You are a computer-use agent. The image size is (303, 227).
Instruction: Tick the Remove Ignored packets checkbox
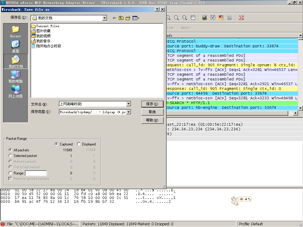tap(10, 179)
